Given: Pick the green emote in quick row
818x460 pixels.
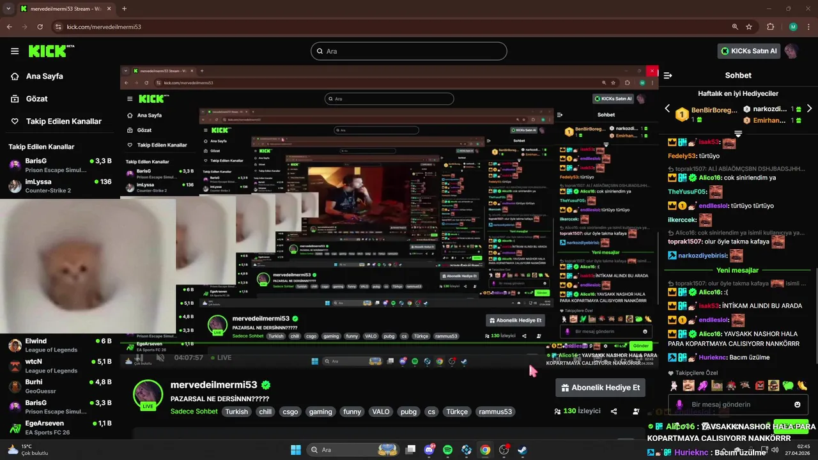Looking at the screenshot, I should [x=788, y=385].
